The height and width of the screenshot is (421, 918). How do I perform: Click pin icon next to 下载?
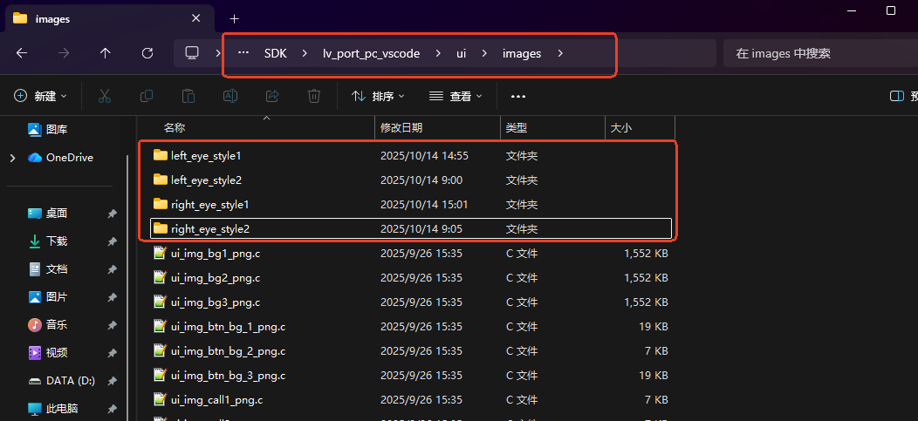pyautogui.click(x=112, y=241)
